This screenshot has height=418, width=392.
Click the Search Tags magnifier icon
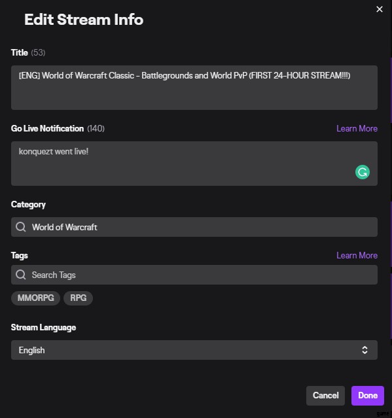(21, 275)
